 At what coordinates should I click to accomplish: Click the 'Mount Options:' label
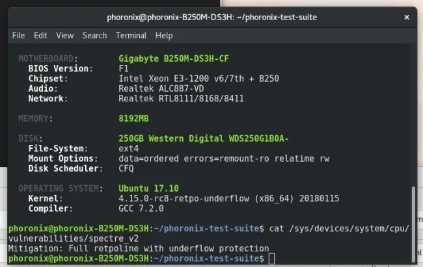63,159
